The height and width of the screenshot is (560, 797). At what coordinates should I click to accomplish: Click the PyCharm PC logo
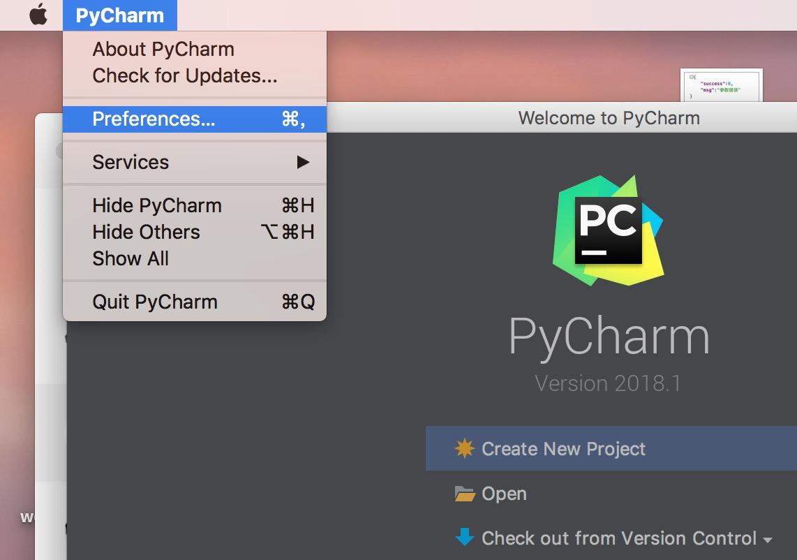[609, 232]
